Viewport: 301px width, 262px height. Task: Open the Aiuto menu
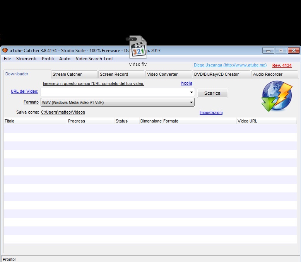click(x=65, y=59)
